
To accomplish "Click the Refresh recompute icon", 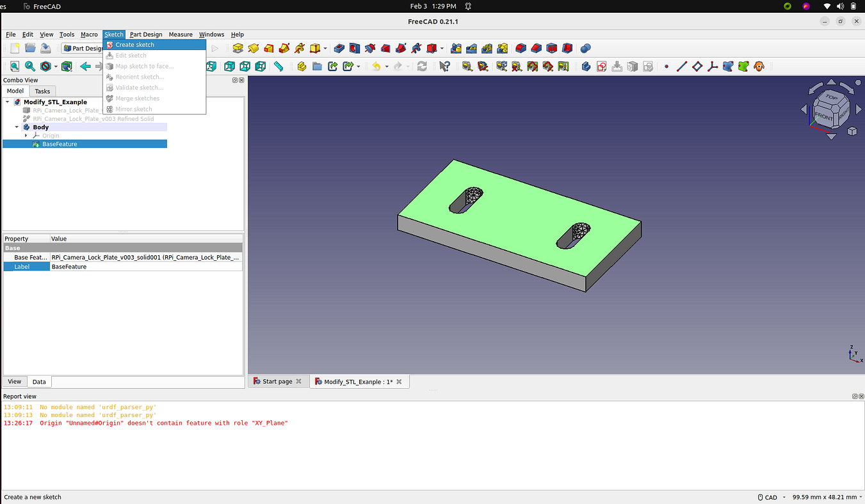I will click(x=422, y=66).
